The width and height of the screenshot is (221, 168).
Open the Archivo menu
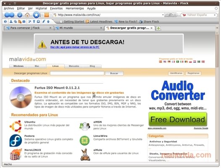(9, 8)
